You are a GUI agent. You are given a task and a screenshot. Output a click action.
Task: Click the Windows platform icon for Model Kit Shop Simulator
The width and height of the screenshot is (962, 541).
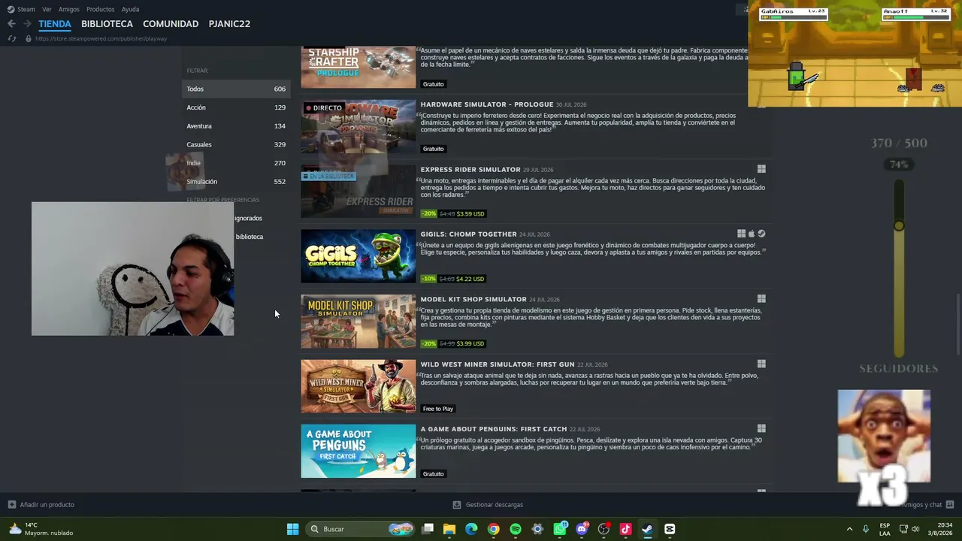pos(761,299)
